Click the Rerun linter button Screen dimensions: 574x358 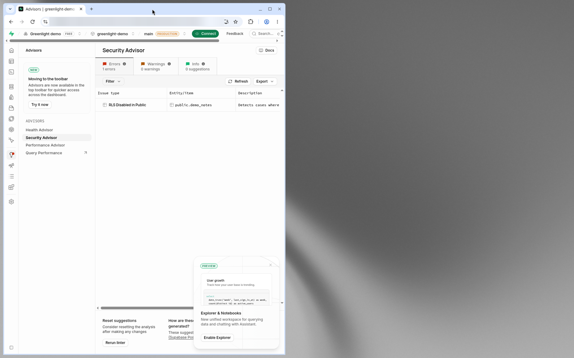pos(115,343)
